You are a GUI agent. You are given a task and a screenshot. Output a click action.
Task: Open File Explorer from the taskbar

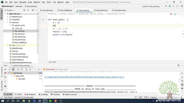click(24, 101)
